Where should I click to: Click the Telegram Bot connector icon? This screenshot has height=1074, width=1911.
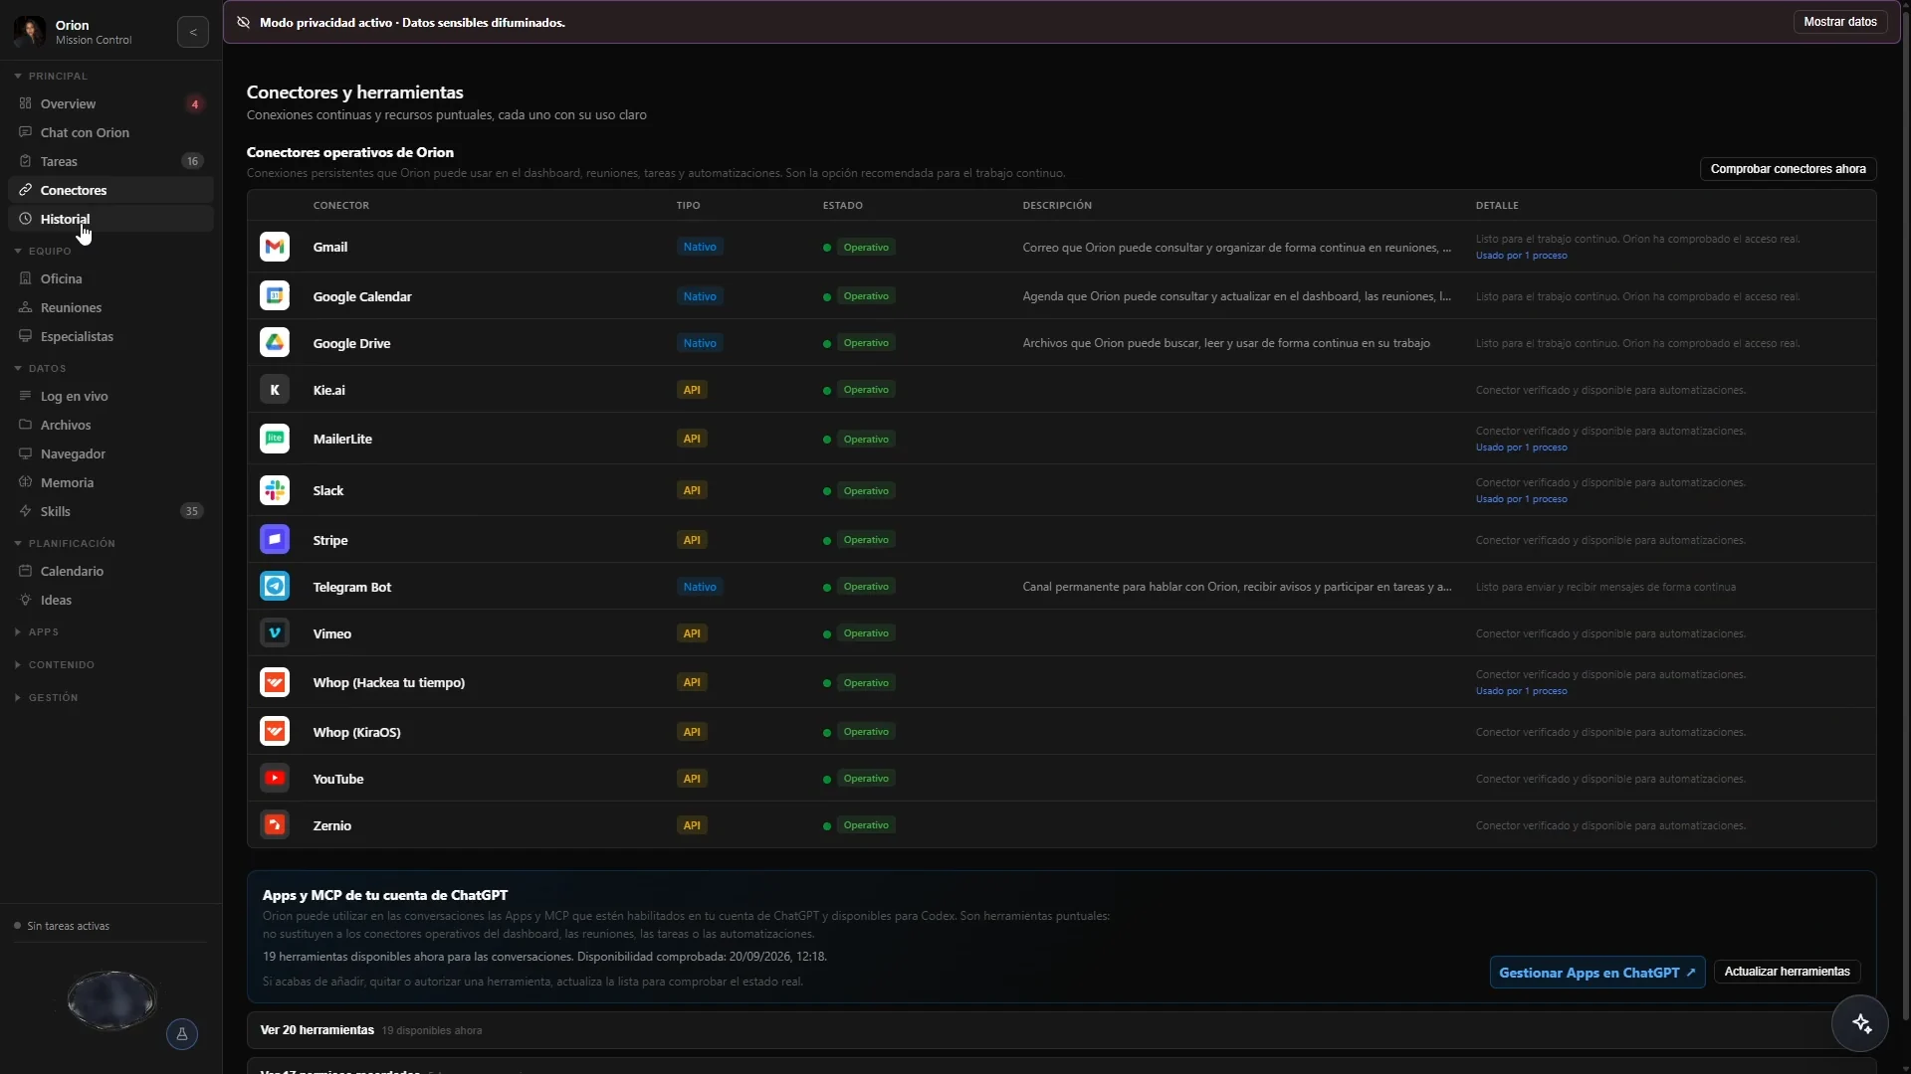275,586
